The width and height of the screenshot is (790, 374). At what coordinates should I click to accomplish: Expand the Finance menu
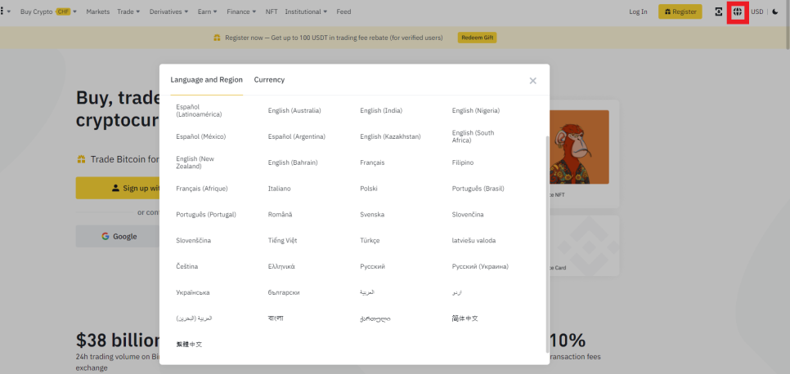(x=241, y=11)
